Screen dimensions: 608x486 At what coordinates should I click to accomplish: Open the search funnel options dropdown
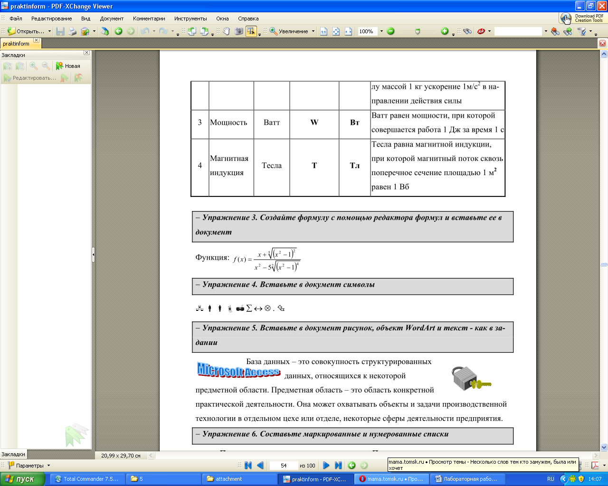pyautogui.click(x=590, y=31)
